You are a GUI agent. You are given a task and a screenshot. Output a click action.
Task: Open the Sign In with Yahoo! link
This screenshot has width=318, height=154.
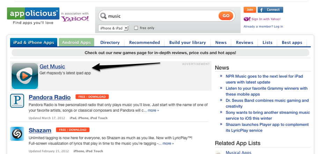tap(266, 19)
